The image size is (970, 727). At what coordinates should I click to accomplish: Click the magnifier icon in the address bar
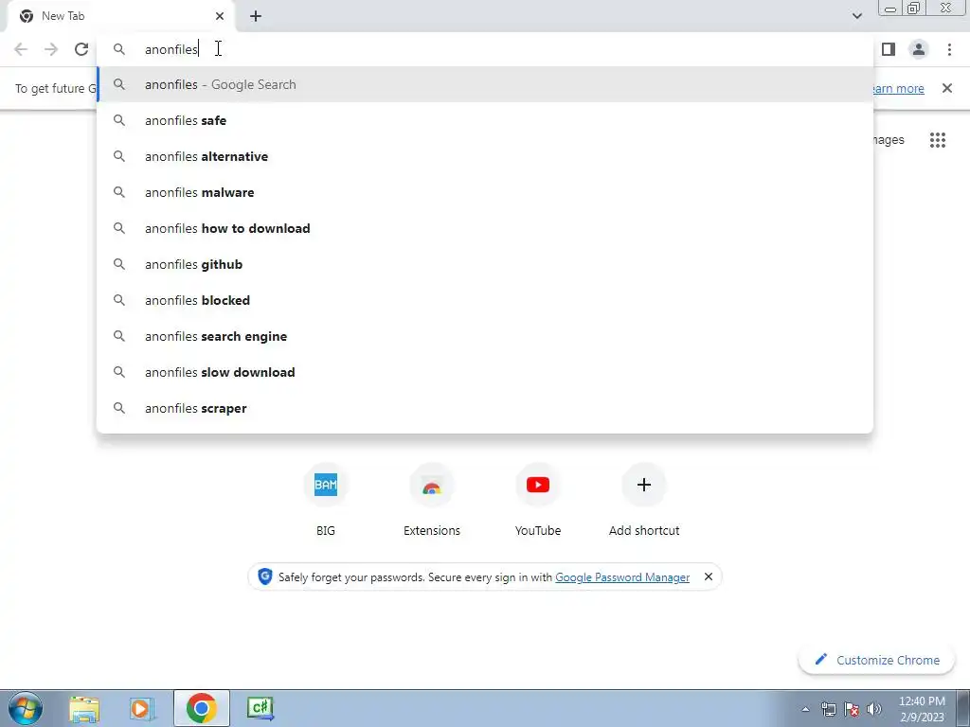pyautogui.click(x=119, y=49)
